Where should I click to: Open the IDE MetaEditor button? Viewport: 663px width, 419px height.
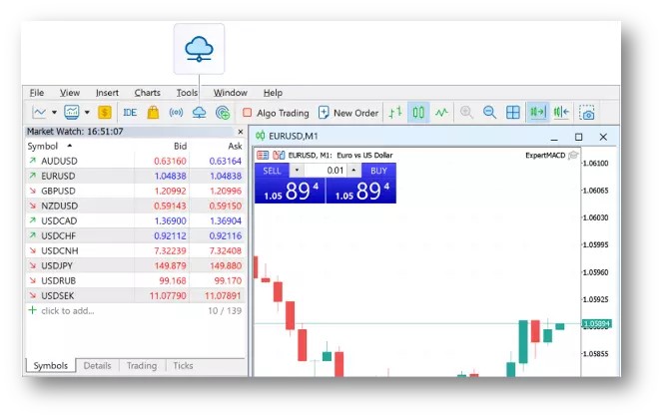[x=130, y=113]
